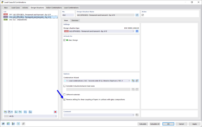Show design situation type info icon

(137, 31)
